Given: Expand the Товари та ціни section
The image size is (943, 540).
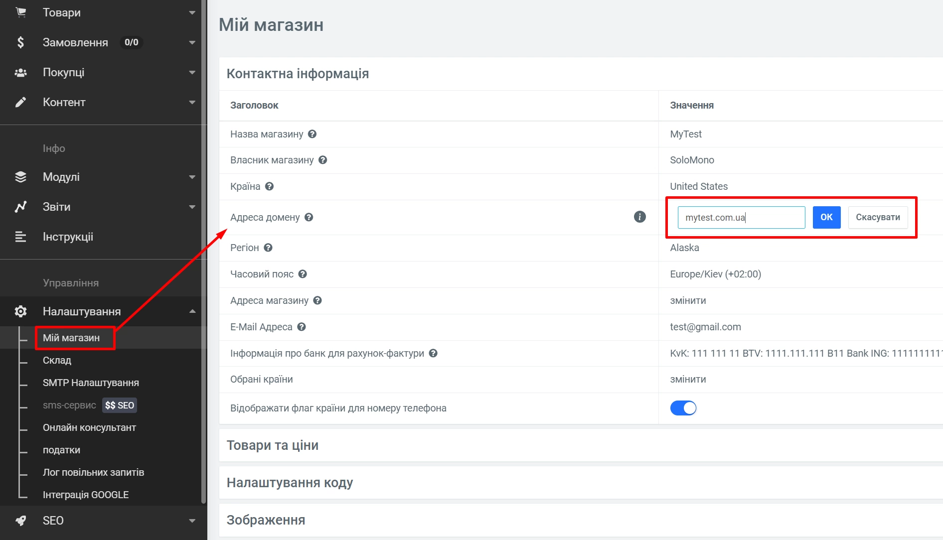Looking at the screenshot, I should 273,445.
